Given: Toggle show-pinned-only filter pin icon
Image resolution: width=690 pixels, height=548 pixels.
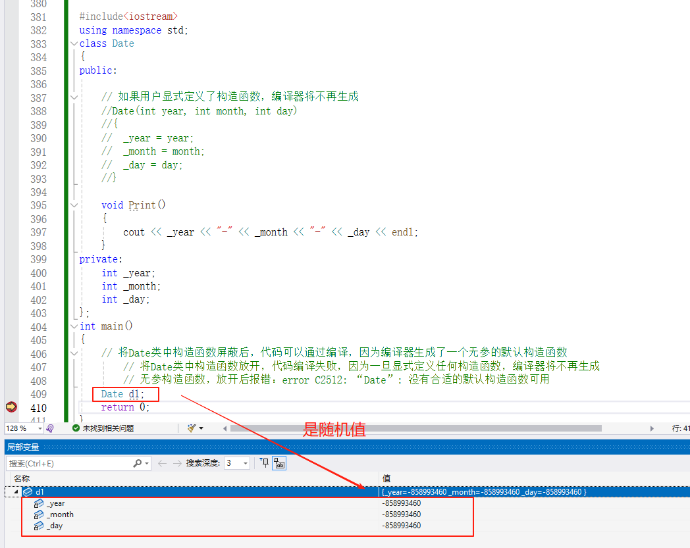Looking at the screenshot, I should pos(264,462).
